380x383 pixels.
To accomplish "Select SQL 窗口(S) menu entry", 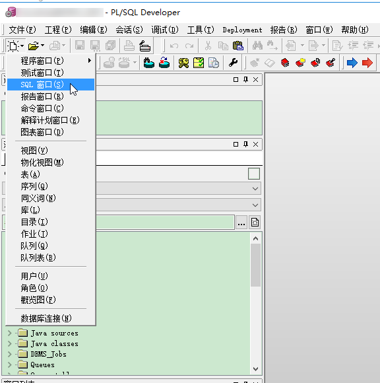I will 51,85.
